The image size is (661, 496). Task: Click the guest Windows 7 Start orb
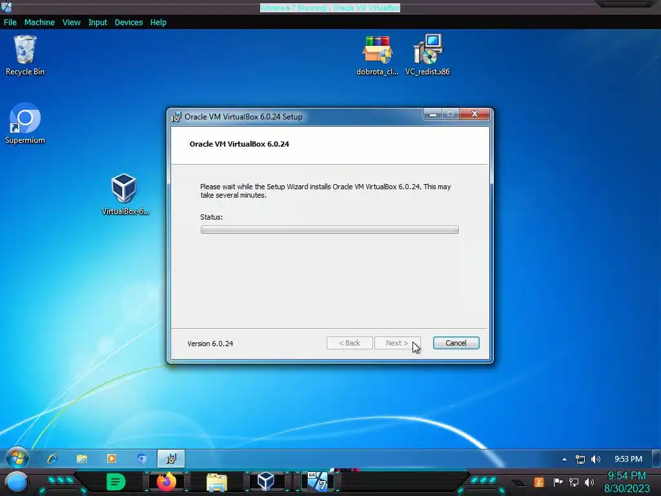17,458
